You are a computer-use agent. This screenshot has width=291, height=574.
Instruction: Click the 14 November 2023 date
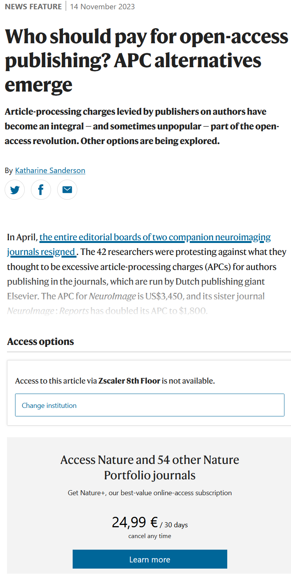click(x=102, y=7)
